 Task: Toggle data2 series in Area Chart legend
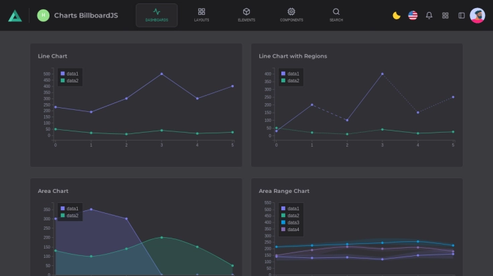click(70, 216)
